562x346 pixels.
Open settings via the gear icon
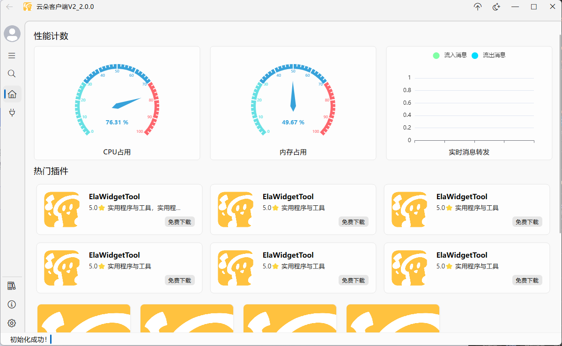point(12,323)
